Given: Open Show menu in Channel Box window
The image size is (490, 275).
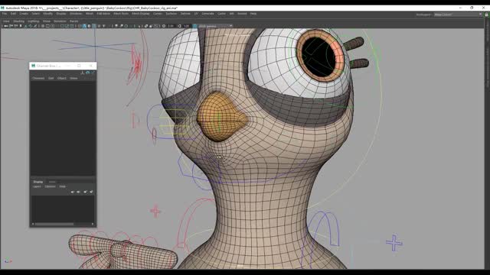Looking at the screenshot, I should [73, 78].
